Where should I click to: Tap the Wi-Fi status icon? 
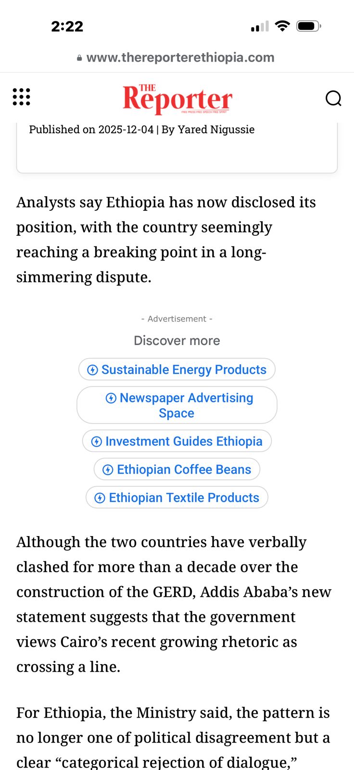point(282,26)
